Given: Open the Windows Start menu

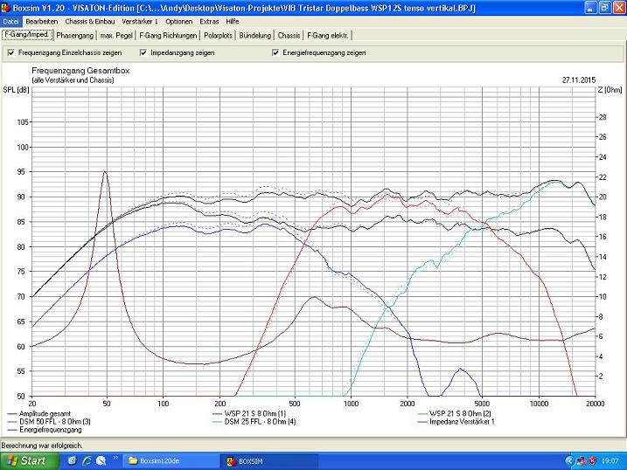Looking at the screenshot, I should coord(30,461).
